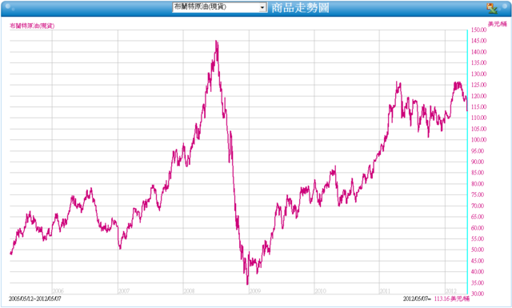Click the 35.00 price axis label
This screenshot has height=308, width=512.
477,283
